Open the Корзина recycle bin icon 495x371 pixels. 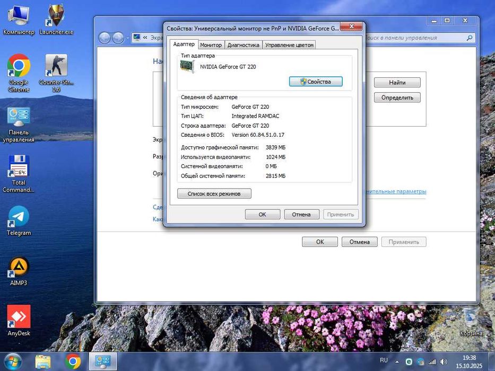(471, 322)
